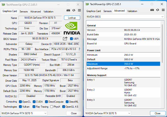Click Close button in left GPU-Z window

74,113
